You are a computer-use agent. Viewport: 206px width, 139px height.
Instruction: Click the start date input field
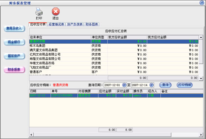(x=113, y=85)
